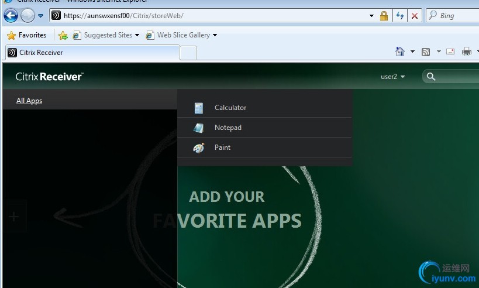Expand the feeds dropdown arrow
The image size is (479, 288).
(439, 52)
